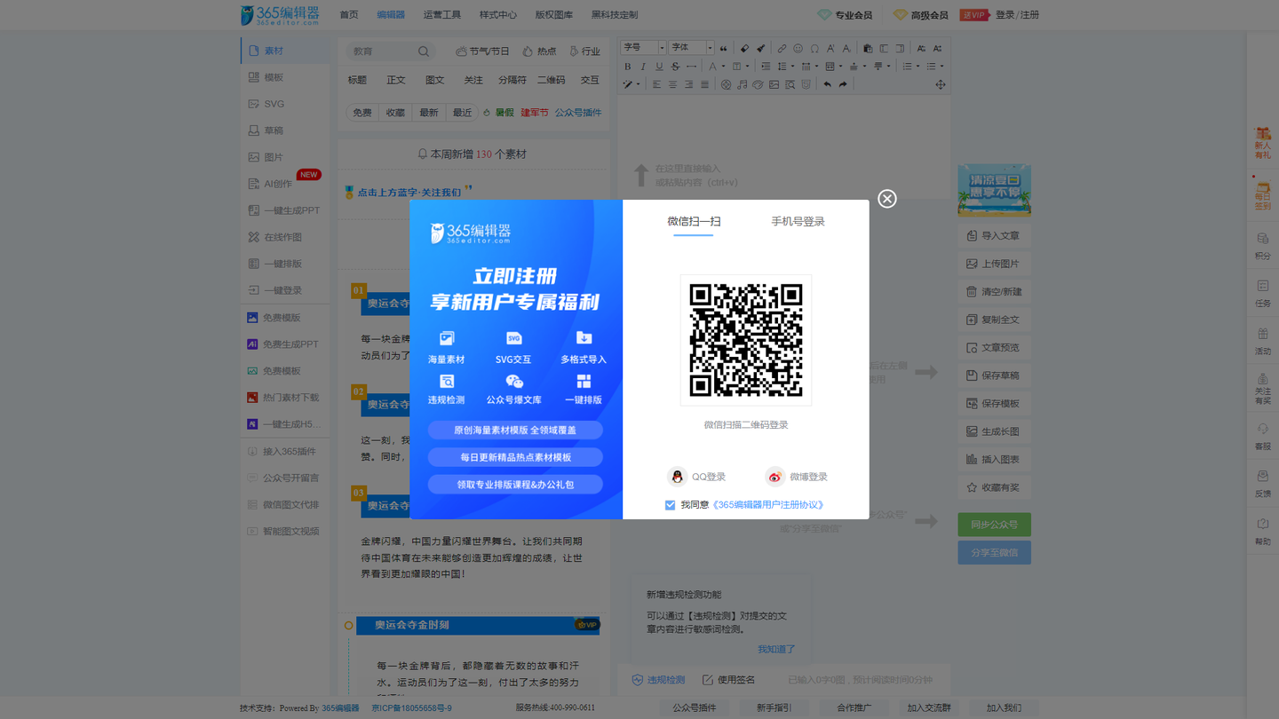Click the format painter brush icon

click(x=761, y=49)
